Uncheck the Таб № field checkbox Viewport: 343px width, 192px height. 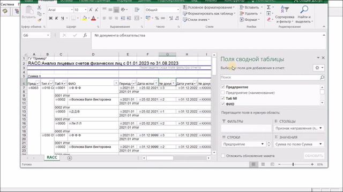[x=223, y=98]
